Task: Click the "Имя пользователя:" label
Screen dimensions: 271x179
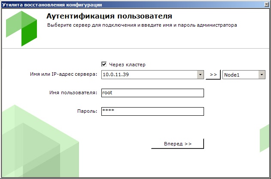Action: click(74, 93)
